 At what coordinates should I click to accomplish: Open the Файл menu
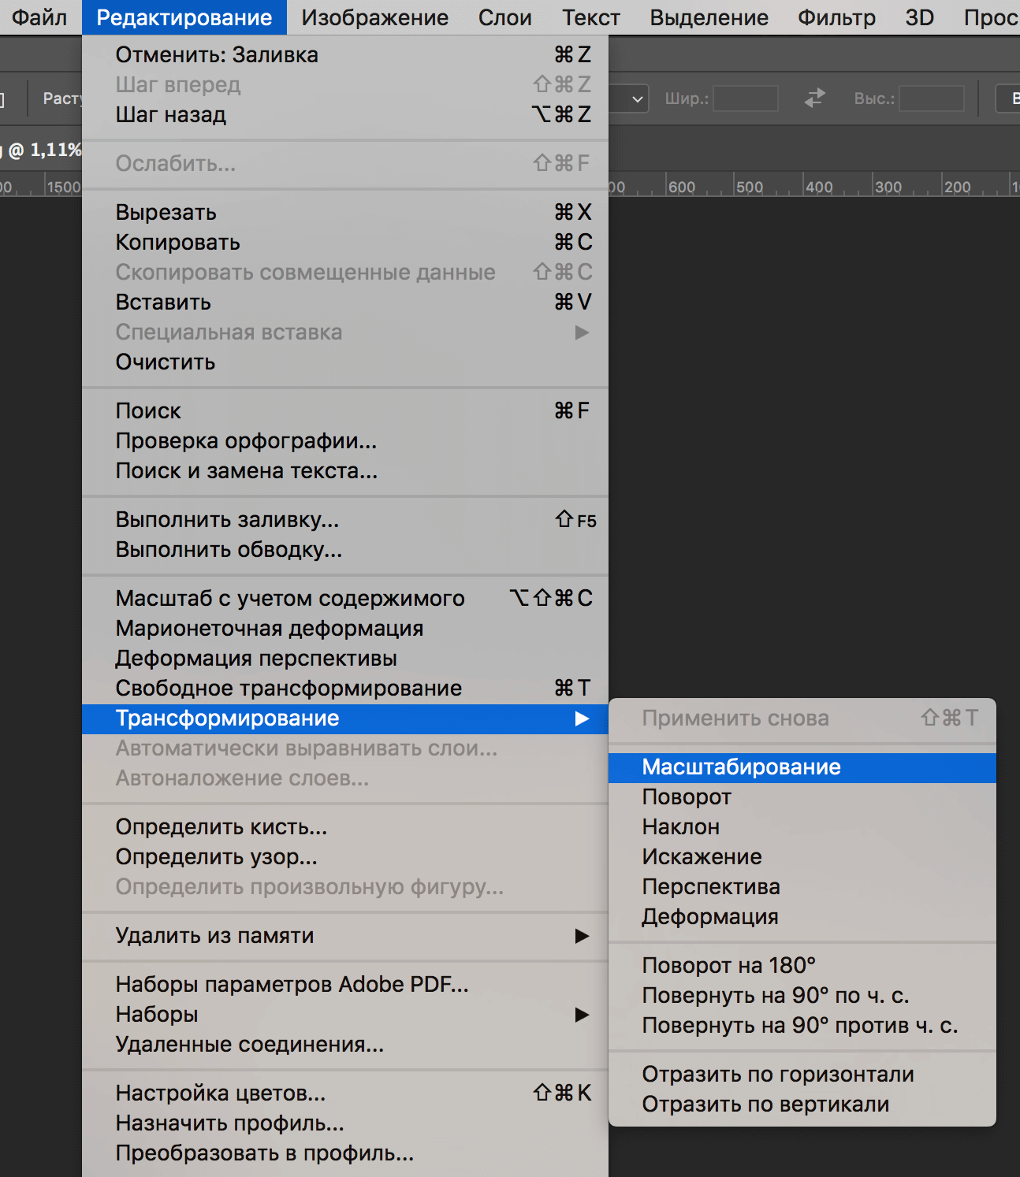36,17
